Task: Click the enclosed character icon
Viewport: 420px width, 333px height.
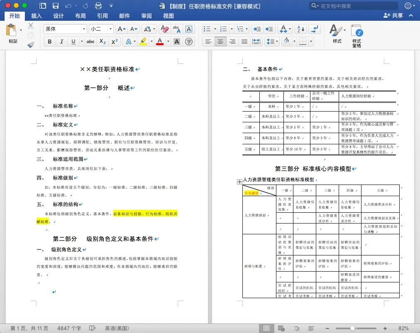Action: [x=189, y=41]
